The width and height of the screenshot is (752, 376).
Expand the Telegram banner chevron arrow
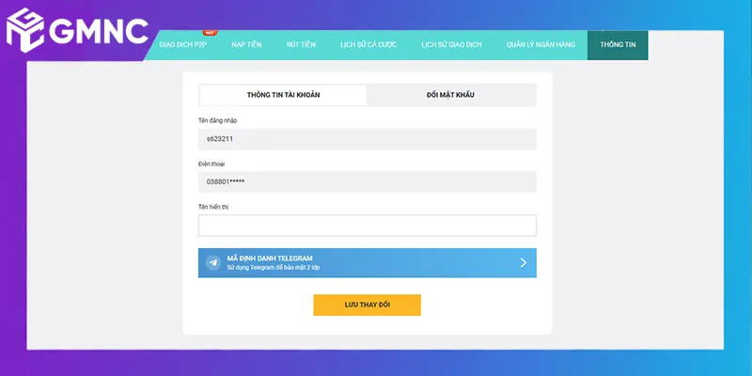coord(524,263)
